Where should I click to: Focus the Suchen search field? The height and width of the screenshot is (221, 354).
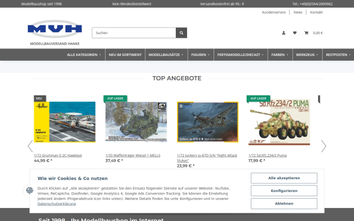click(x=134, y=33)
